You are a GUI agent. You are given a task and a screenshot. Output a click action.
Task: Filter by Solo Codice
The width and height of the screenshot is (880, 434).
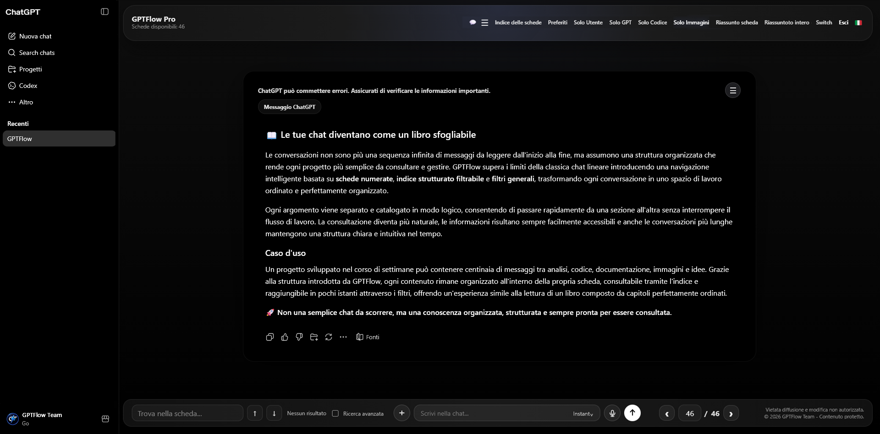pos(652,22)
